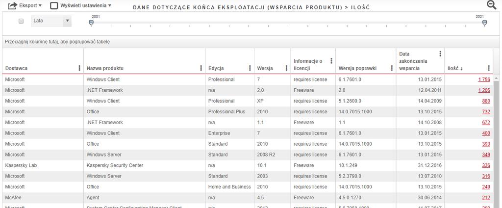
Task: Sort by Dostawca column header
Action: 16,68
